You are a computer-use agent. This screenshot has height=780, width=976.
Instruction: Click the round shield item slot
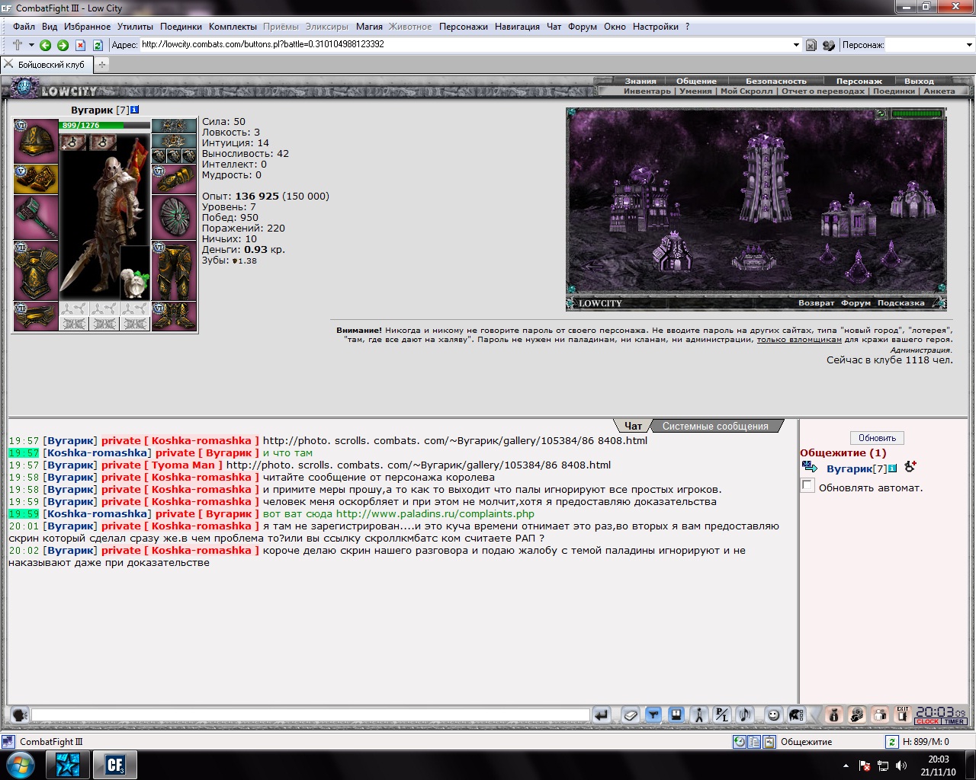point(174,218)
